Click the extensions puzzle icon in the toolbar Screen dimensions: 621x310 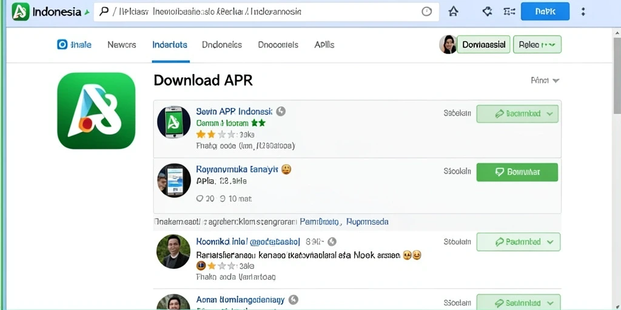pos(487,12)
